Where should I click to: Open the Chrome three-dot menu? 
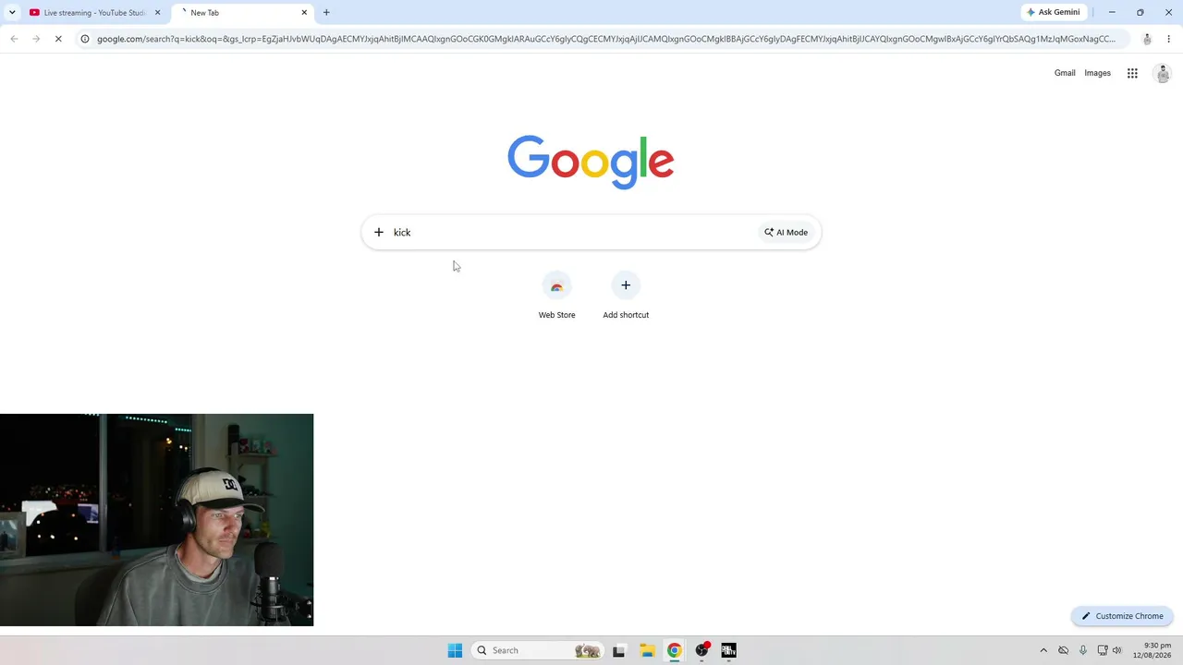click(x=1169, y=39)
